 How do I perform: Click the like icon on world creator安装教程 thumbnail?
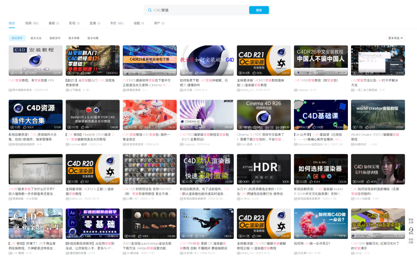(366, 127)
